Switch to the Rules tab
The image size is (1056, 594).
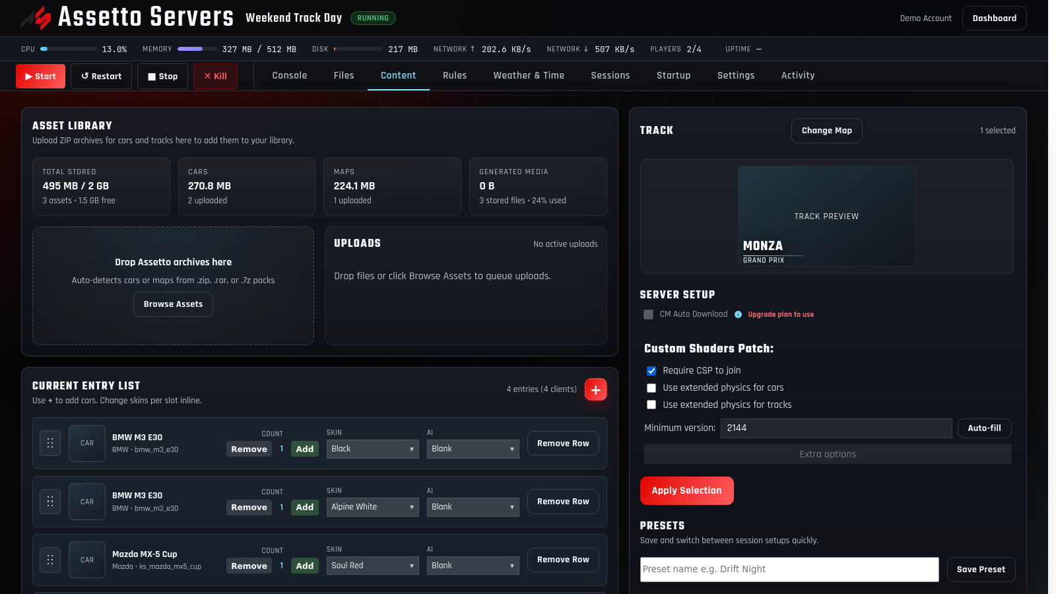click(455, 75)
